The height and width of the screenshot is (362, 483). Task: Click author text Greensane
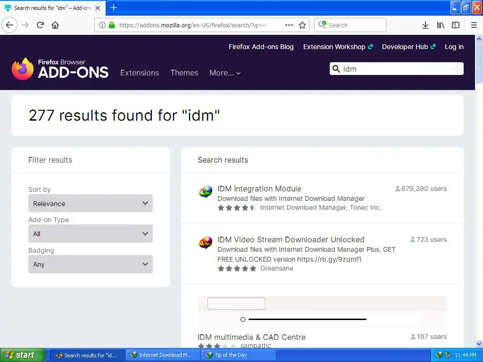pyautogui.click(x=276, y=268)
